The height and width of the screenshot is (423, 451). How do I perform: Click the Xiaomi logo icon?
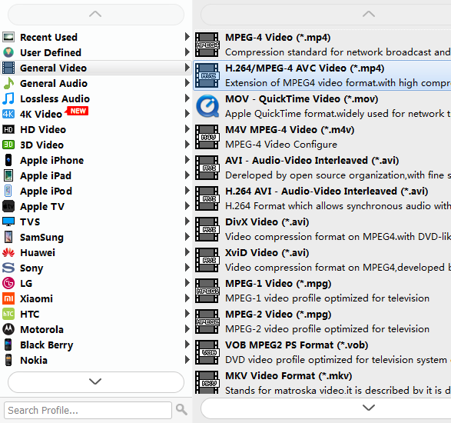pos(8,298)
